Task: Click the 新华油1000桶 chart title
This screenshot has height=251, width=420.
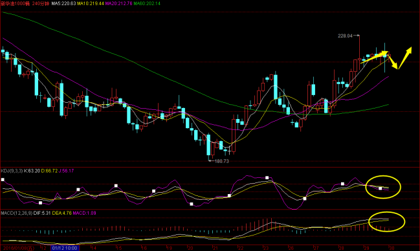Action: tap(16, 3)
